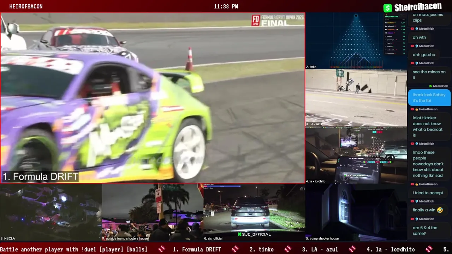Click chat message 'see the mines on it'
The height and width of the screenshot is (254, 452).
[x=429, y=74]
